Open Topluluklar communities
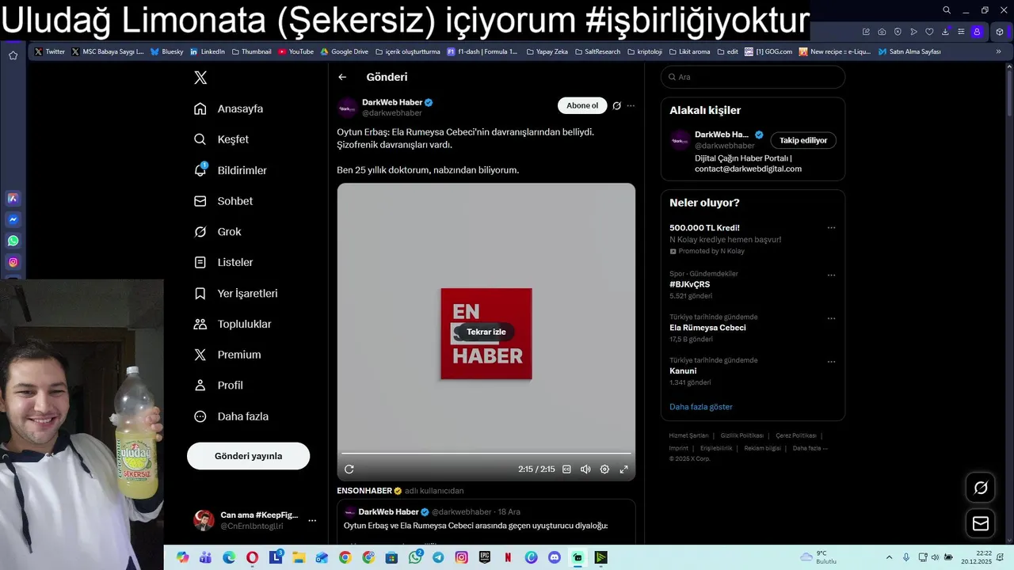The width and height of the screenshot is (1014, 570). click(233, 324)
